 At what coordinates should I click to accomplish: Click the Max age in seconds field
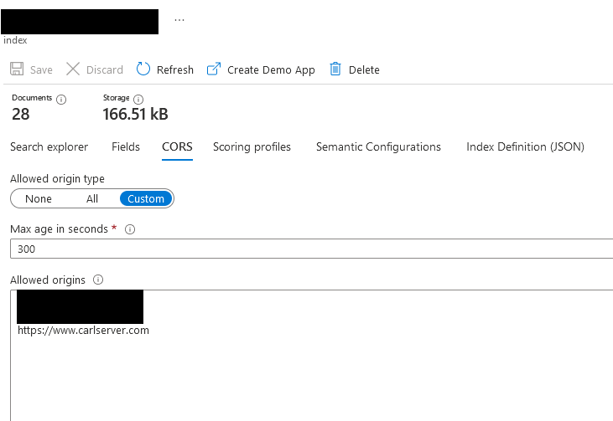[310, 249]
